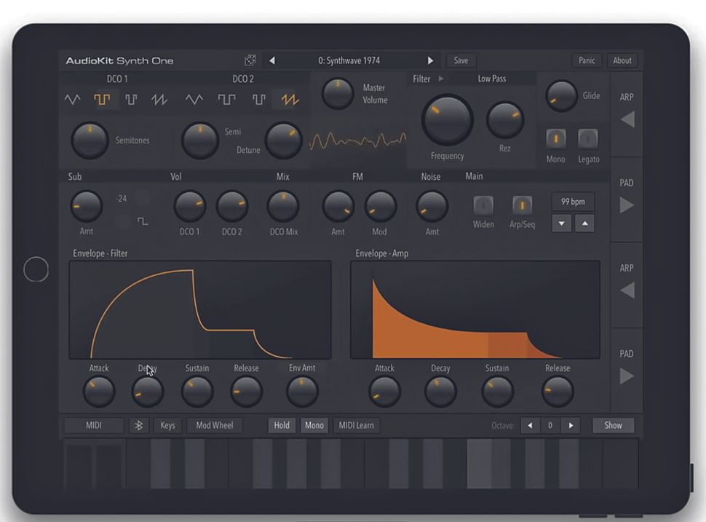
Task: Select the square wave for DCO 1
Action: point(102,100)
